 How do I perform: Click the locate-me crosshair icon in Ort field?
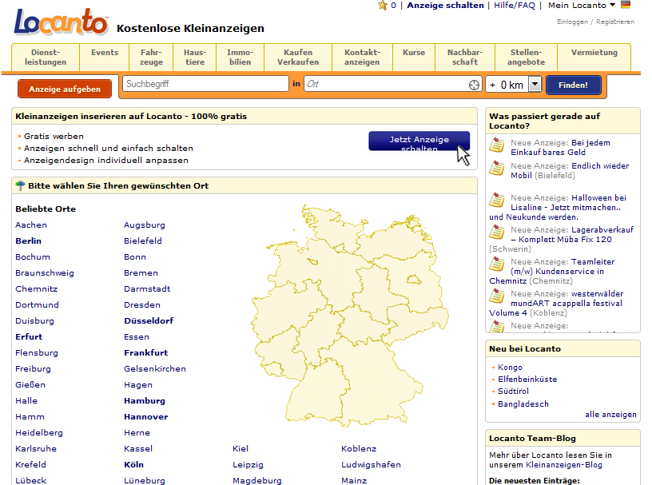coord(474,85)
